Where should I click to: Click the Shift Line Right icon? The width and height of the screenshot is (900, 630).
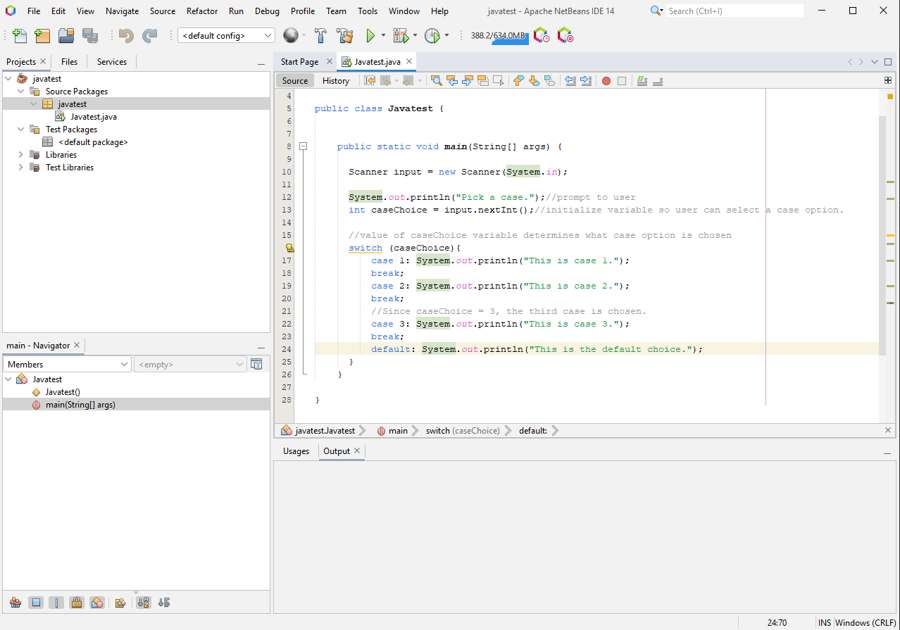[x=586, y=81]
